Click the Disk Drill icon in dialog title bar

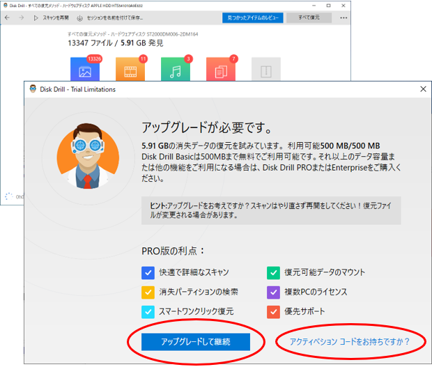point(33,89)
